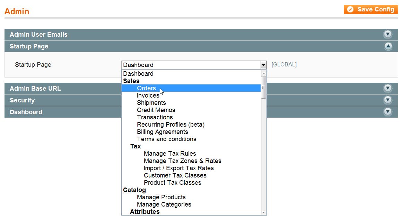Choose Shipments from the list
The image size is (402, 219).
pos(151,103)
